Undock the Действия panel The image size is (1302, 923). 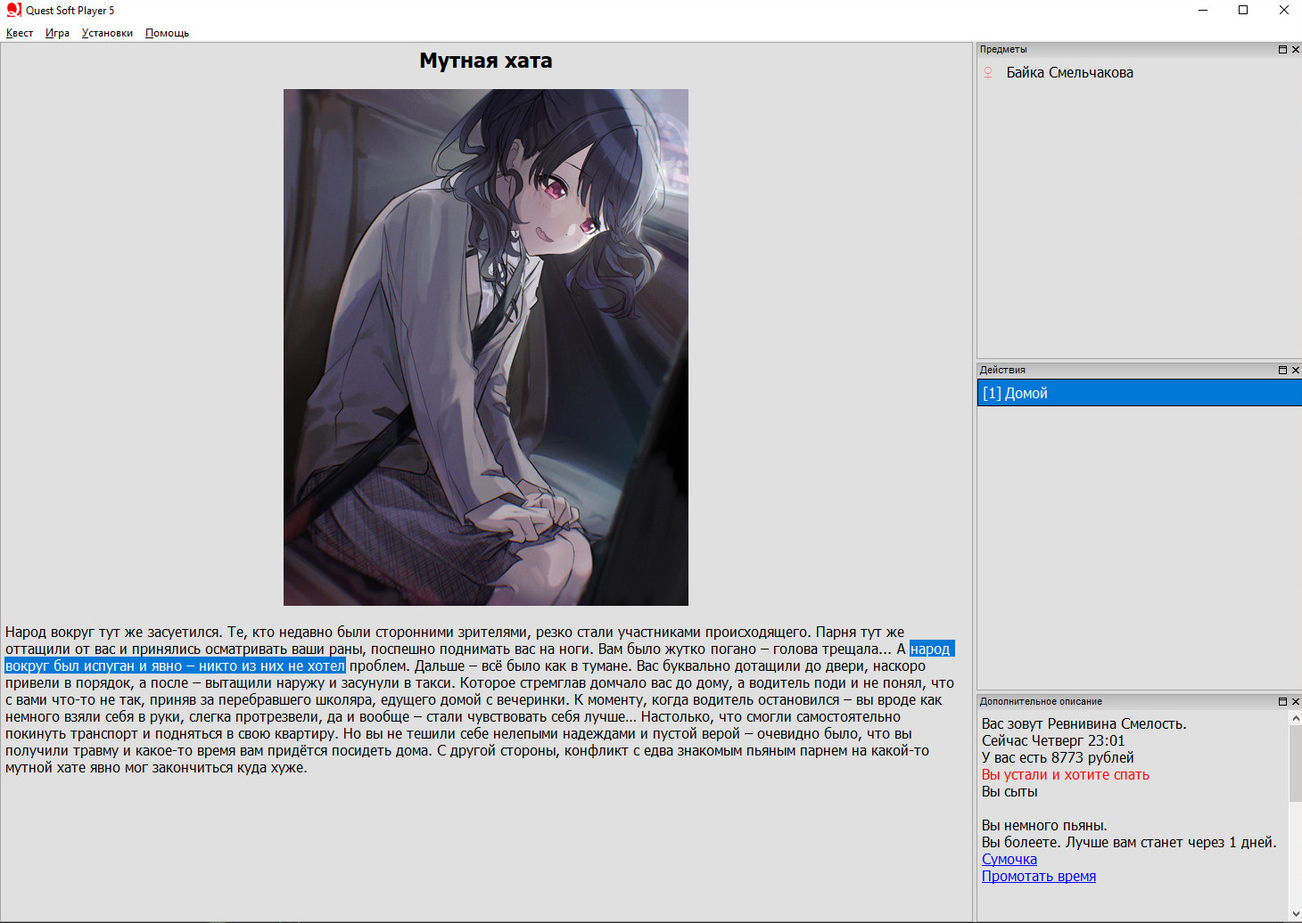1282,370
